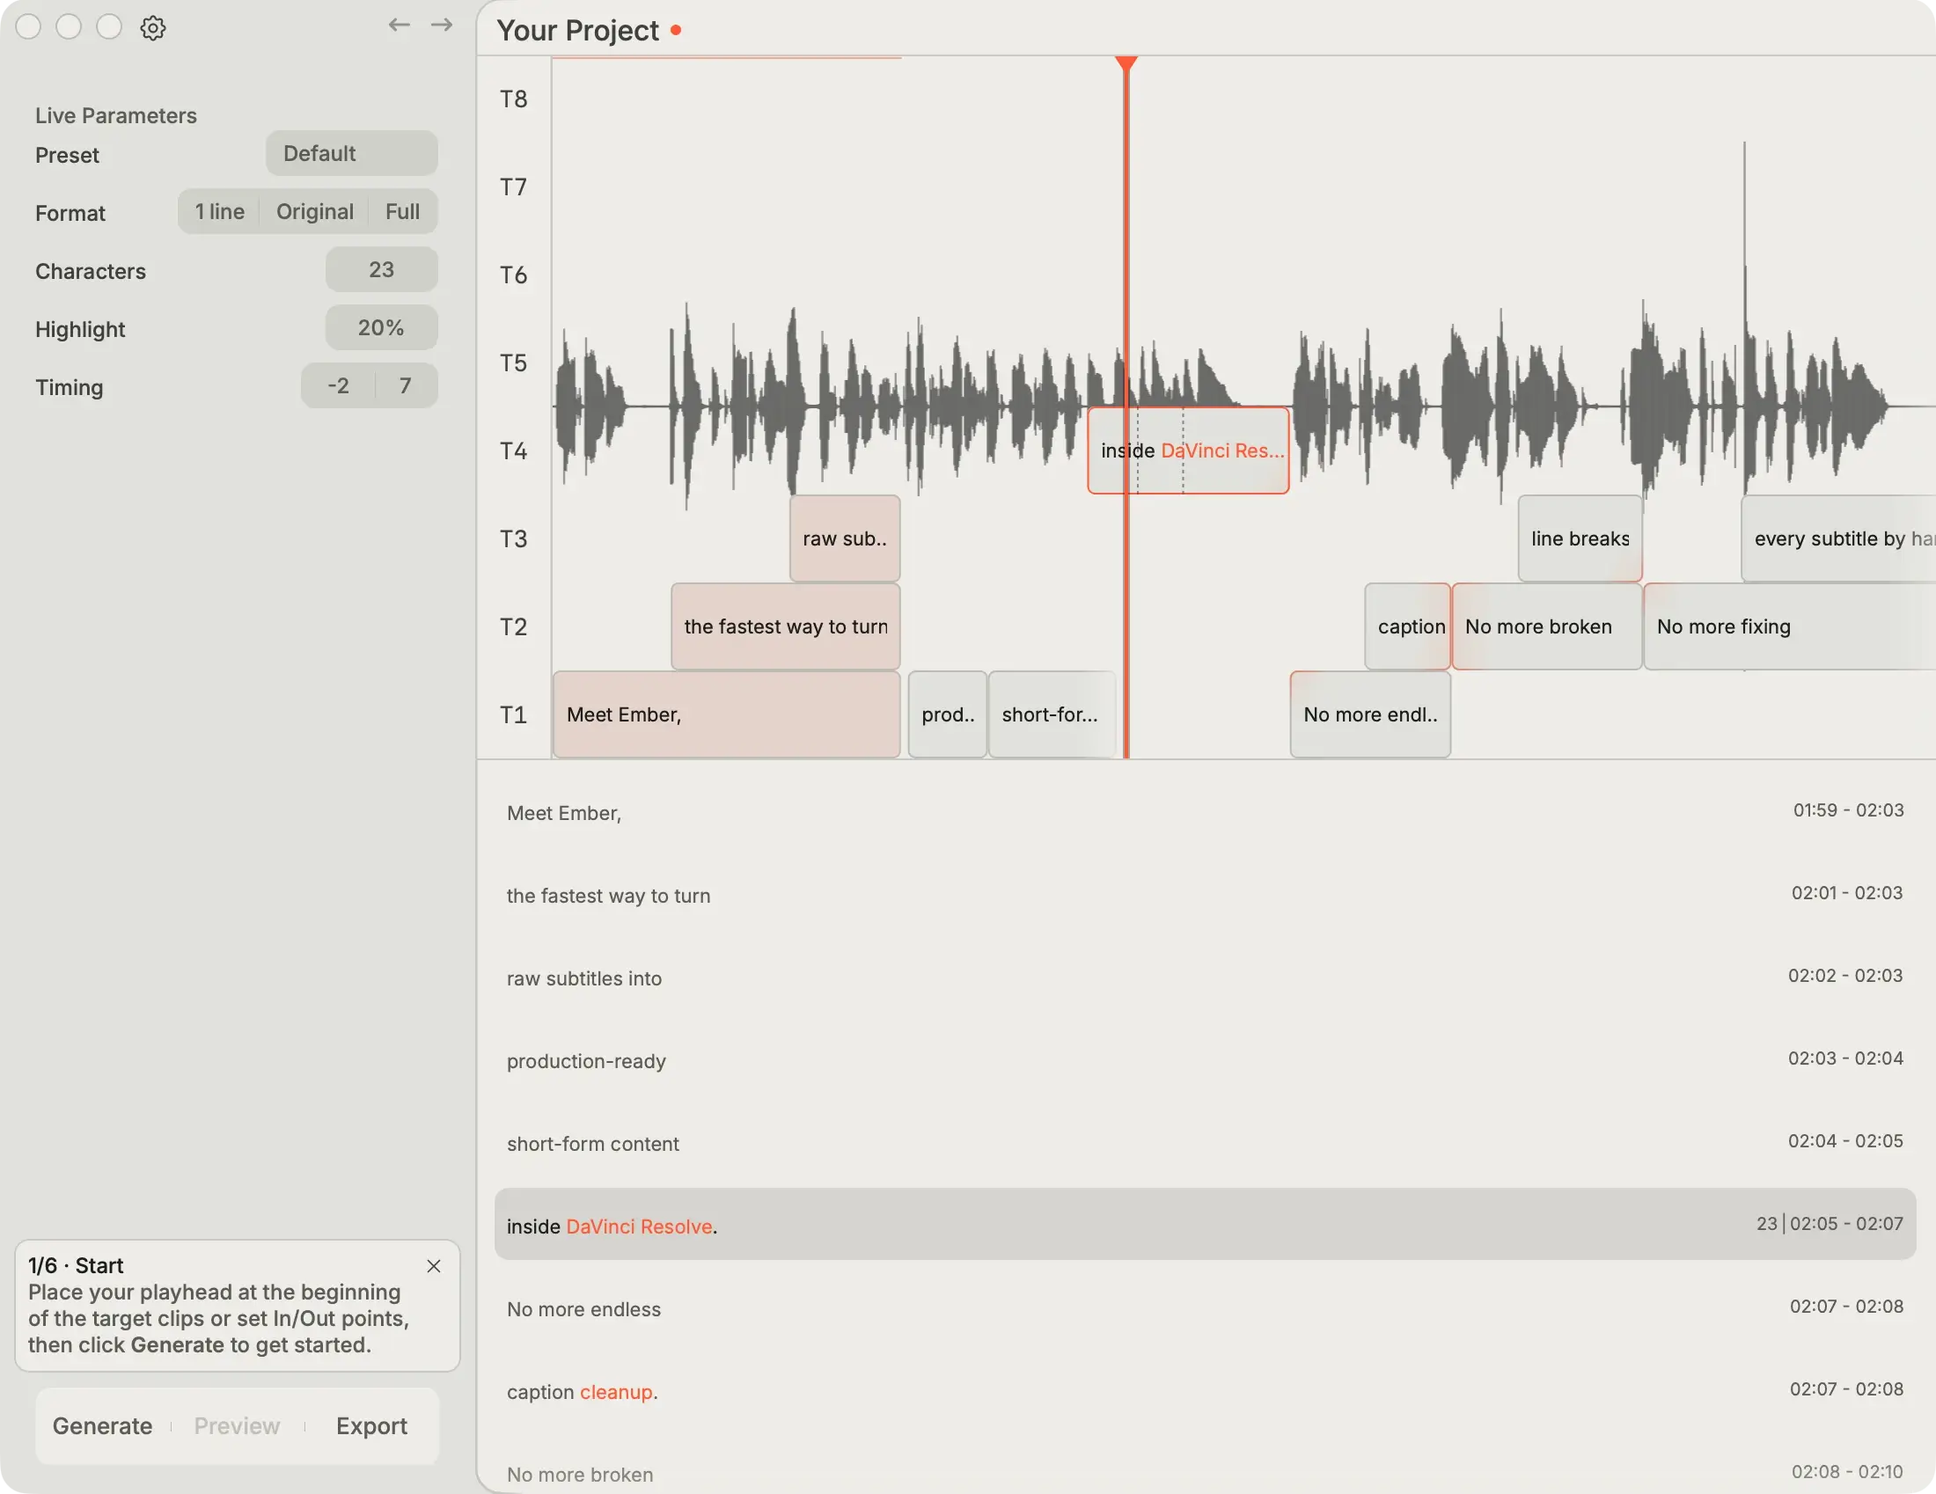Click the 'production-ready' subtitle row

coord(1205,1061)
